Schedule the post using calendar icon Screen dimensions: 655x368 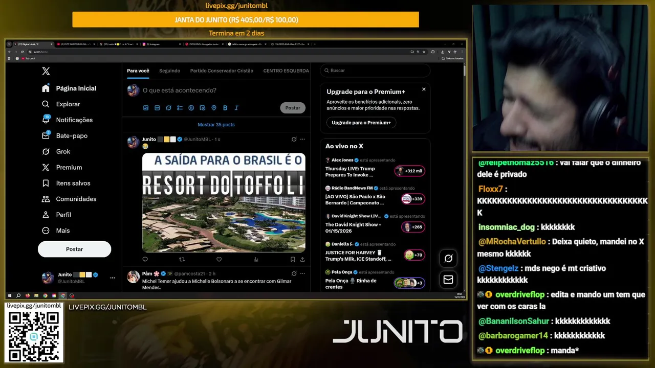click(203, 108)
